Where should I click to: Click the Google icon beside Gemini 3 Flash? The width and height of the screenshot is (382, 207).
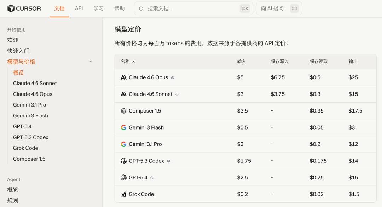[x=124, y=127]
